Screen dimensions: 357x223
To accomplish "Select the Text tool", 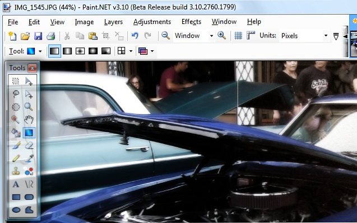I will (16, 184).
